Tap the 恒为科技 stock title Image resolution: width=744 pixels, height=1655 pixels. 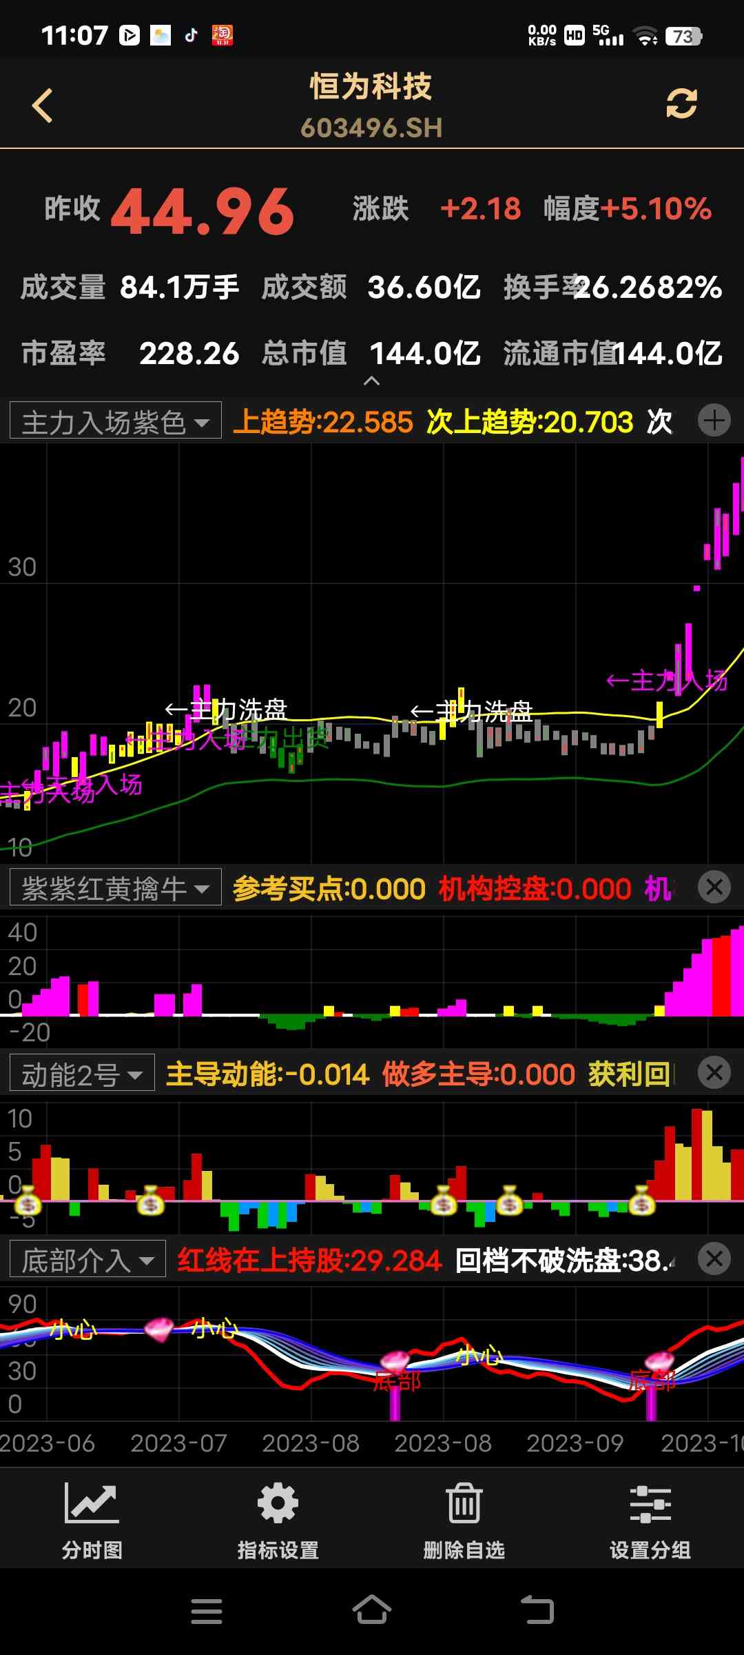point(371,88)
